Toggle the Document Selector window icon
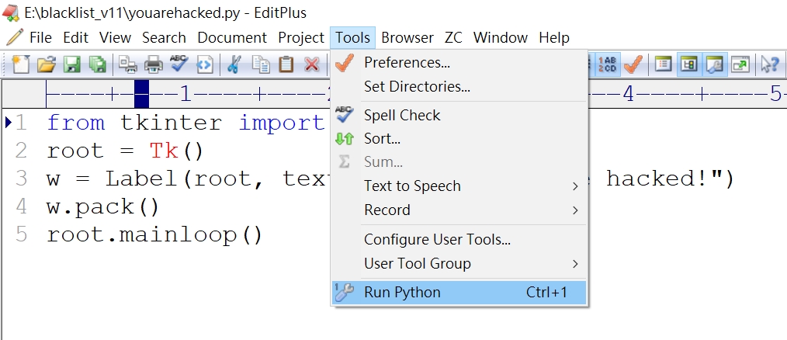The height and width of the screenshot is (340, 787). point(689,64)
